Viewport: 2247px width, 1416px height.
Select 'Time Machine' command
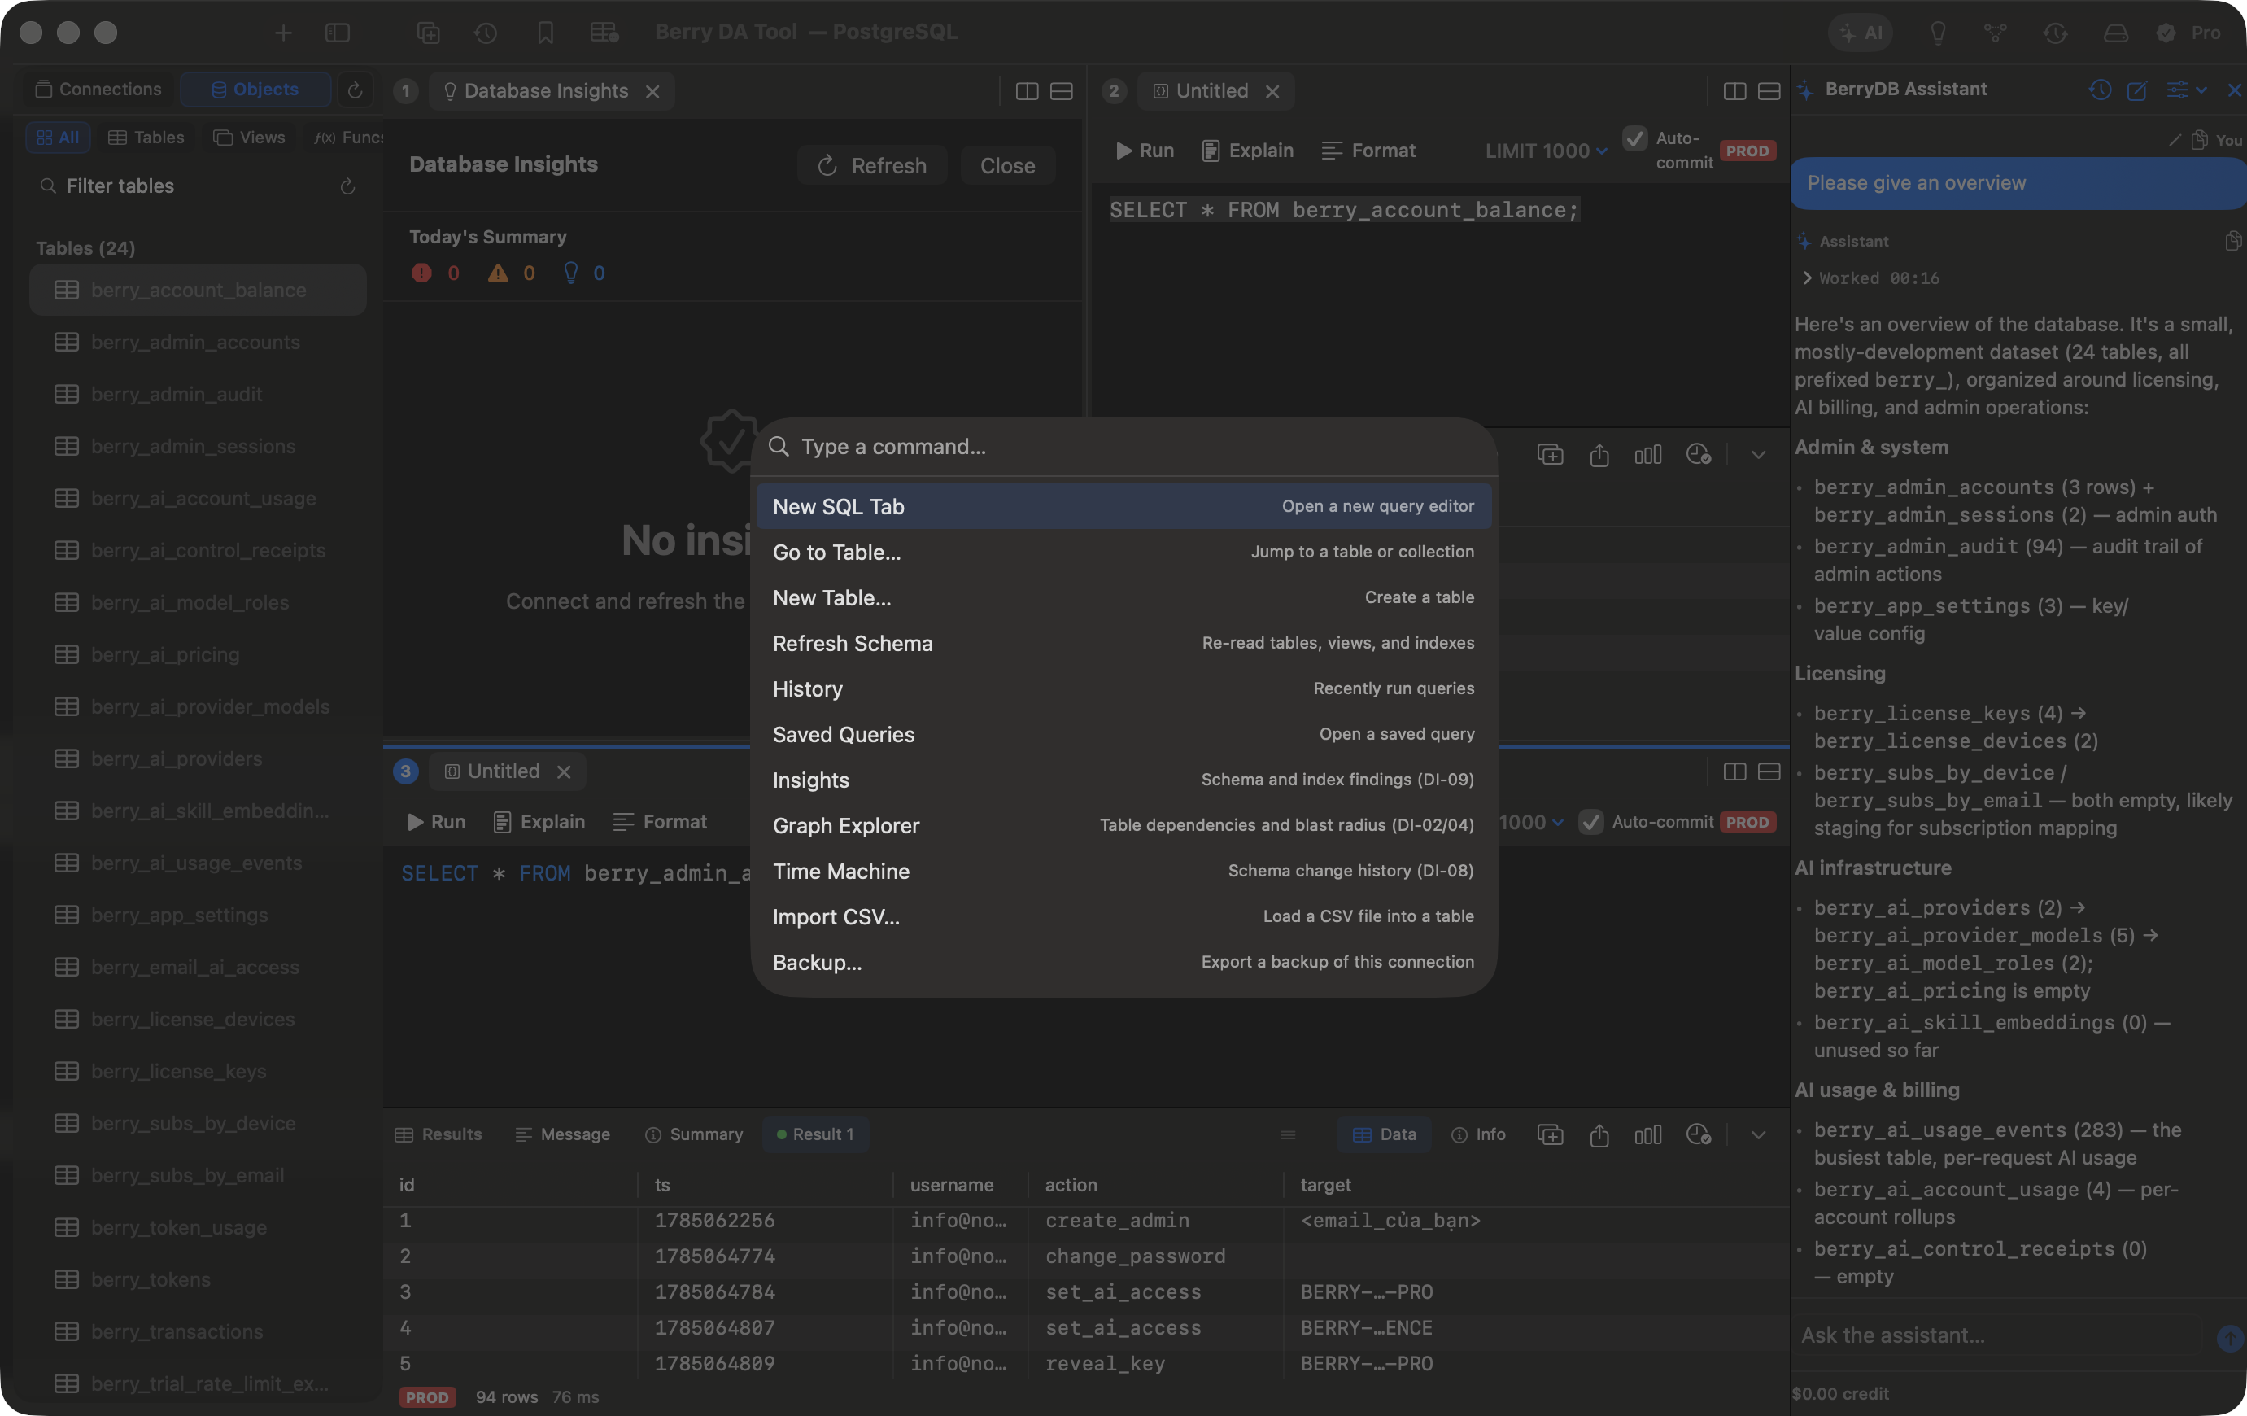point(1123,872)
